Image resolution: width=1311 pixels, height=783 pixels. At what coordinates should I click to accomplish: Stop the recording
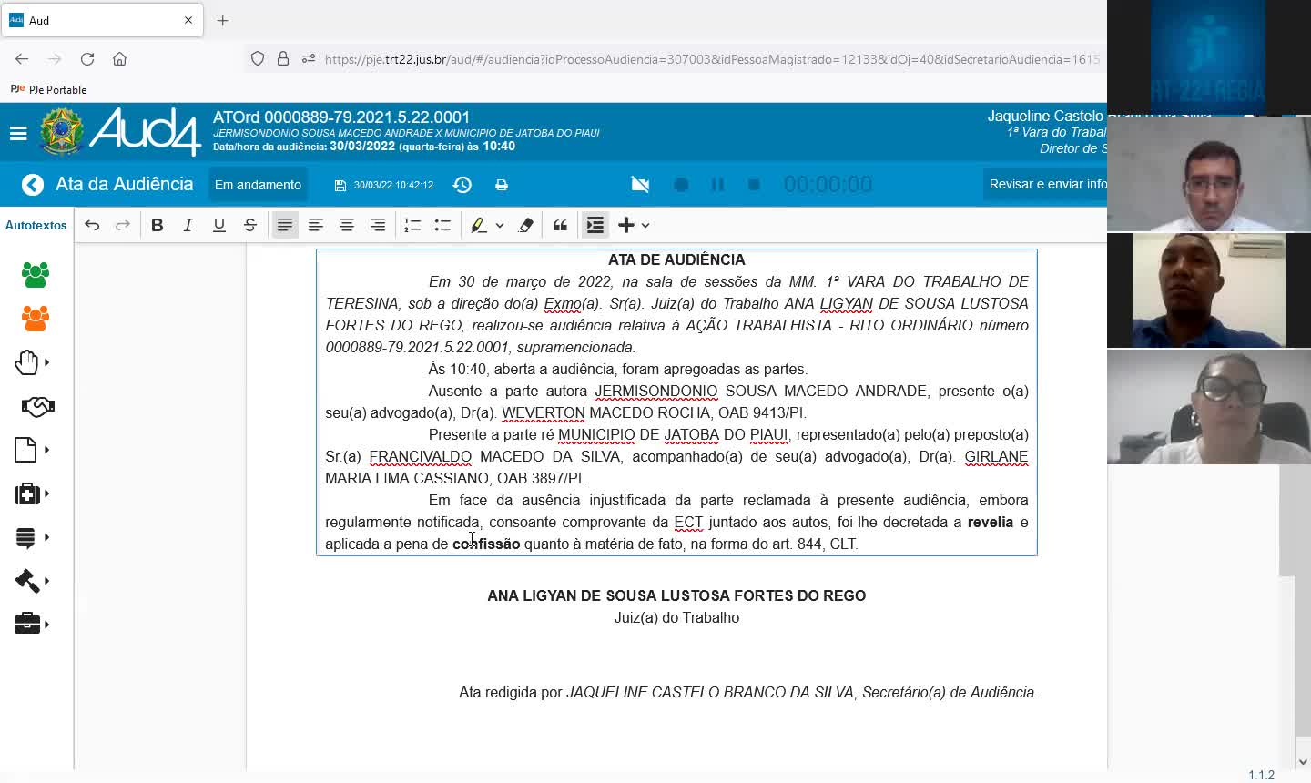pyautogui.click(x=754, y=185)
